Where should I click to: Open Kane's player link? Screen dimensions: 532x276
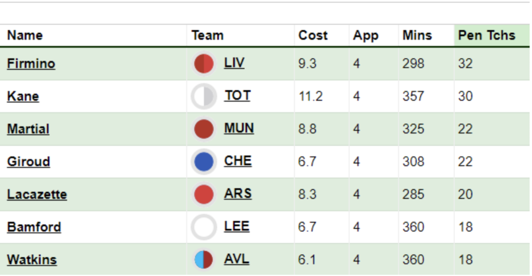pos(23,96)
